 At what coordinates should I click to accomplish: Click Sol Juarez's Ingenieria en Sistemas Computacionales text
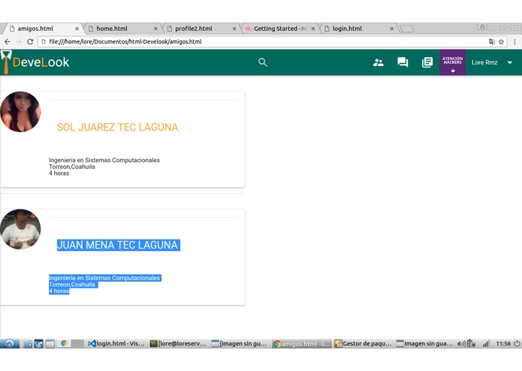pyautogui.click(x=104, y=160)
